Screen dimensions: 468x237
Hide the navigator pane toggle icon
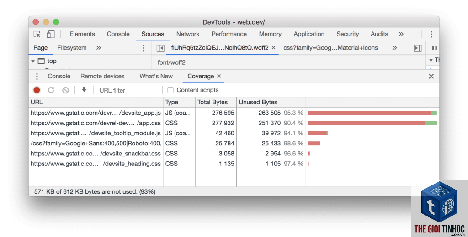160,48
